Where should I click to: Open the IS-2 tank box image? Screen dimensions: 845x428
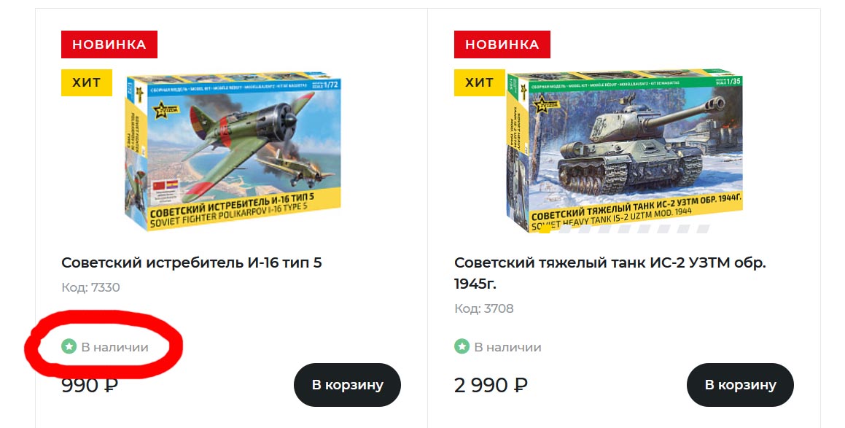coord(625,151)
